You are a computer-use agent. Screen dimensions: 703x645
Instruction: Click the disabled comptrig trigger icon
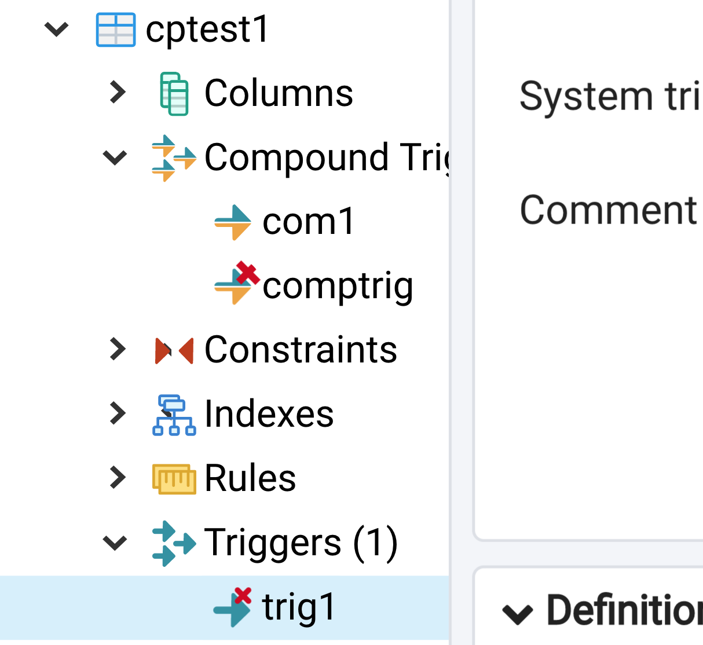[x=235, y=284]
